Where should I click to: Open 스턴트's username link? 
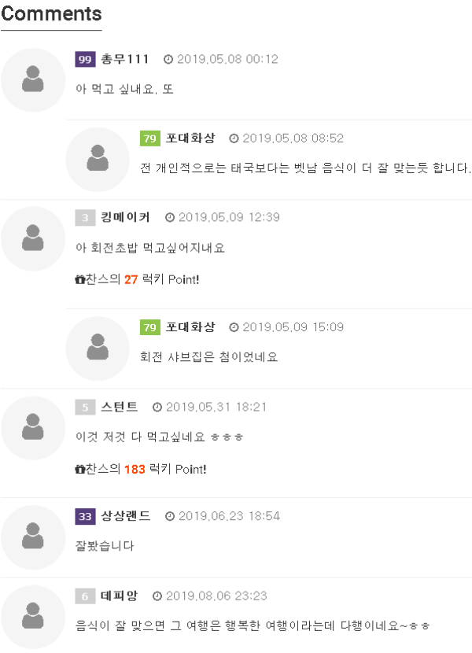point(120,407)
